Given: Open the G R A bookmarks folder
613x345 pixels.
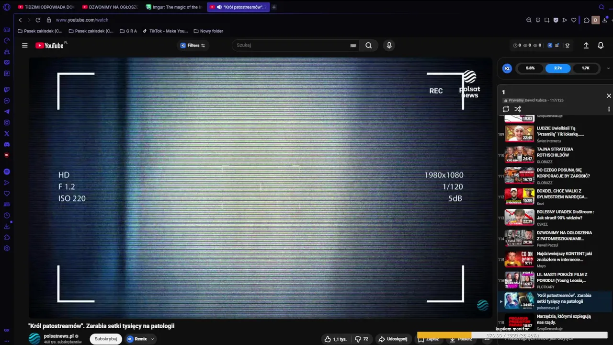Looking at the screenshot, I should coord(128,31).
